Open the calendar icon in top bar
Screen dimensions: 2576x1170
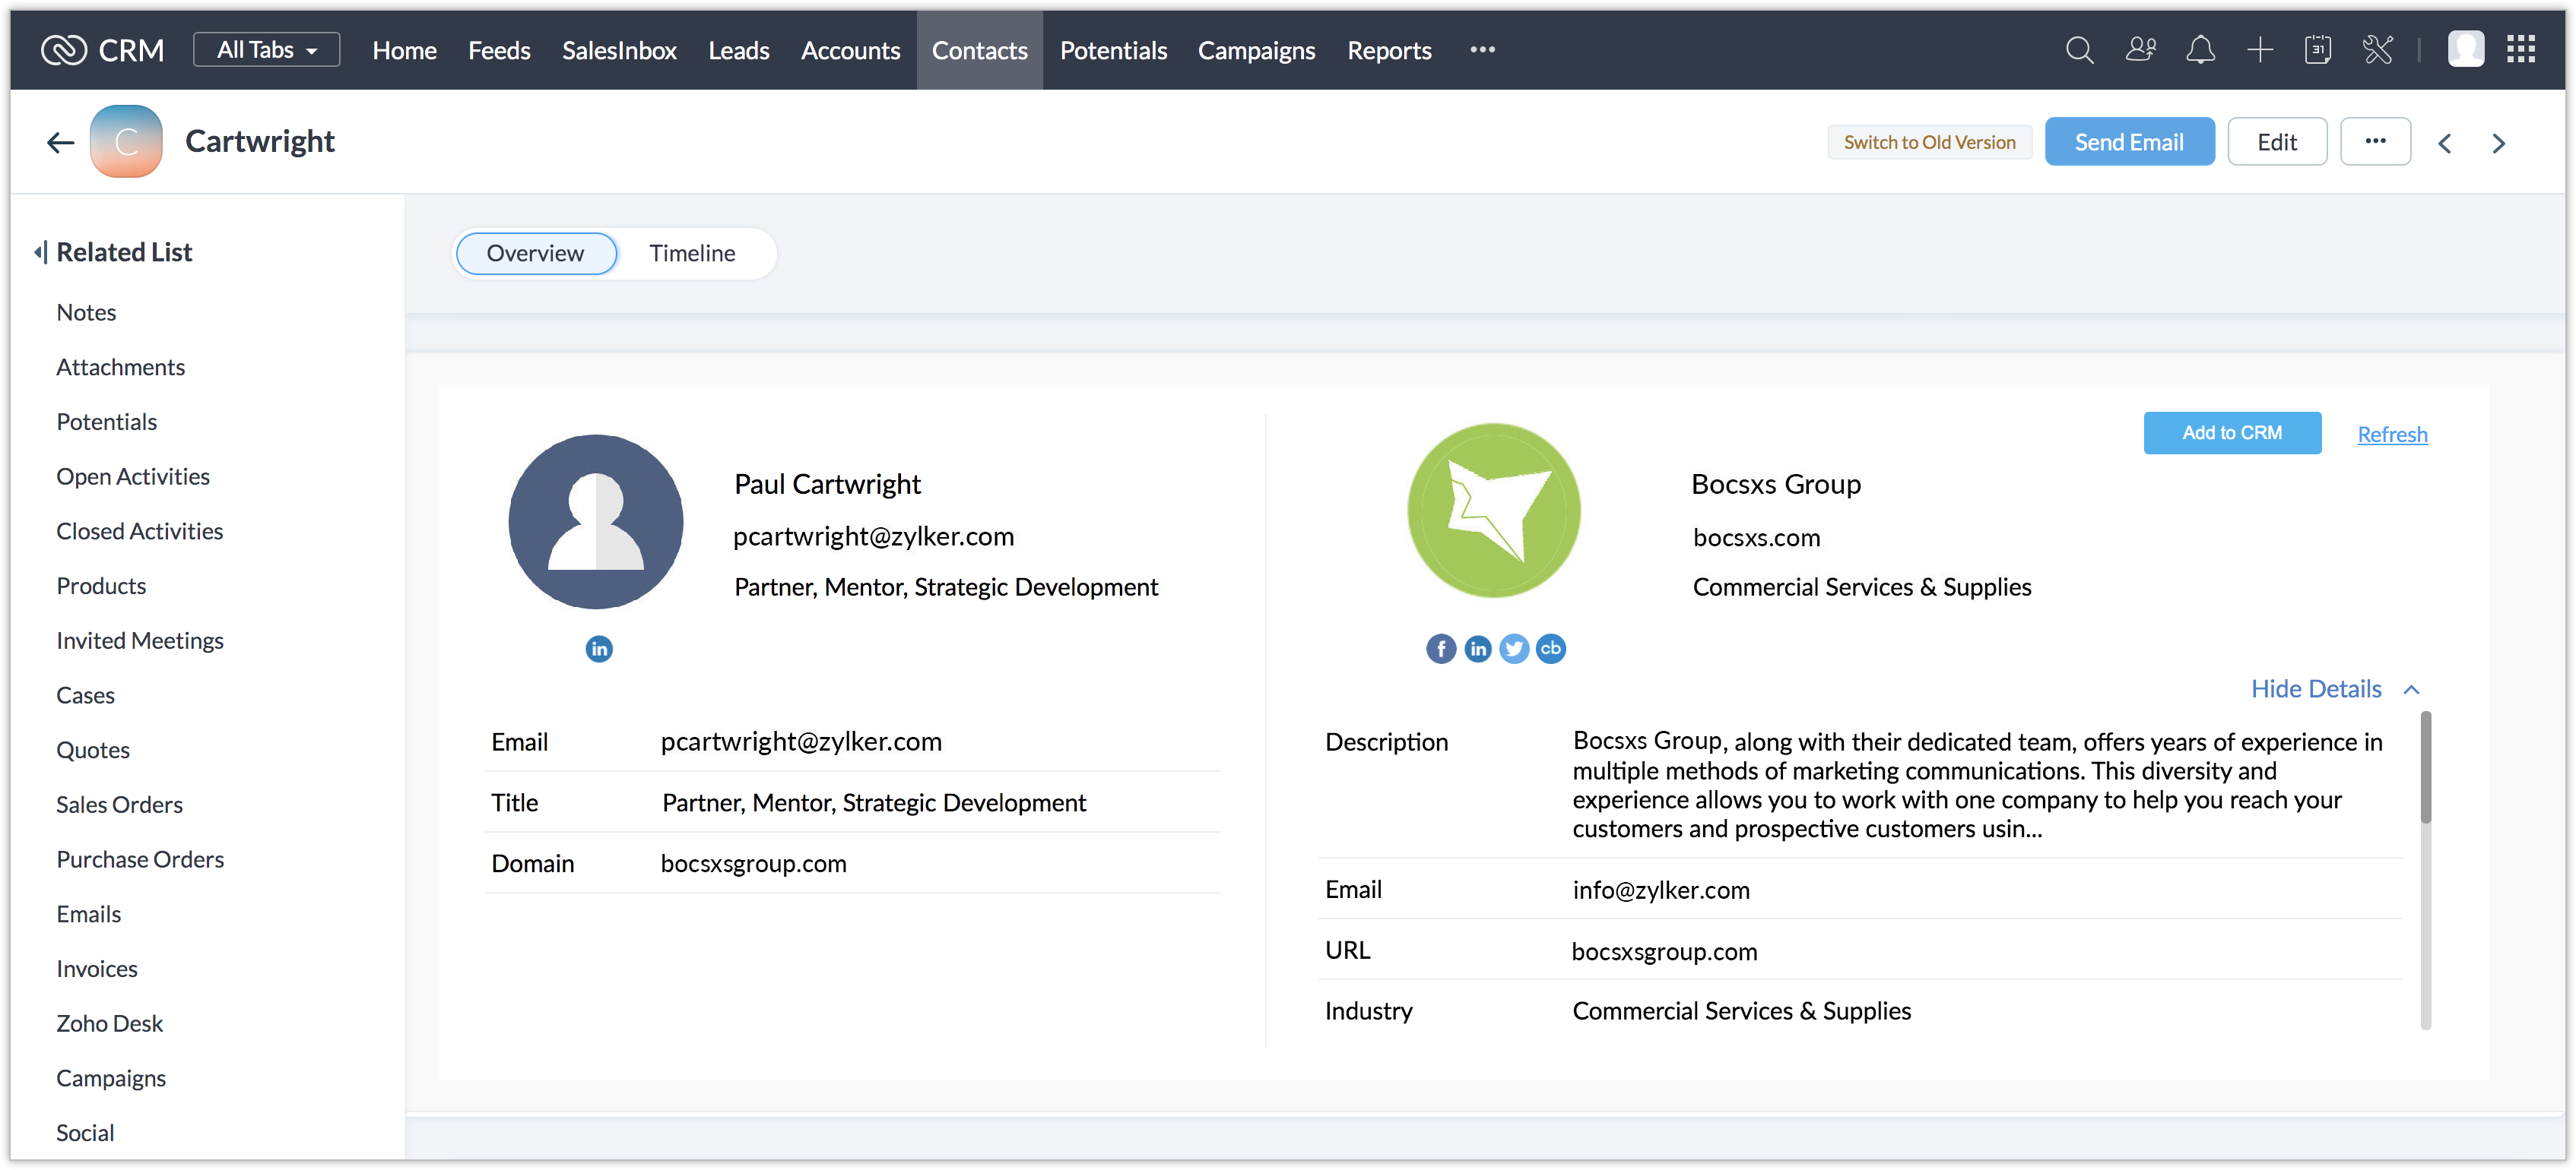click(2317, 50)
